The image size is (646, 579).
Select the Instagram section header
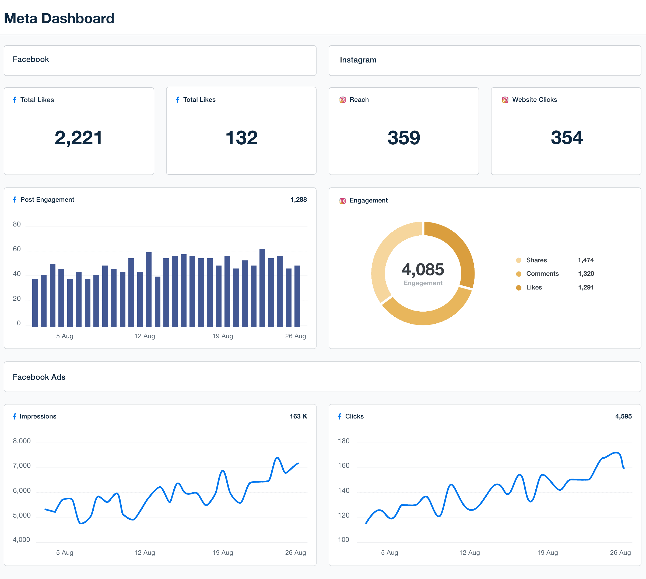point(358,60)
